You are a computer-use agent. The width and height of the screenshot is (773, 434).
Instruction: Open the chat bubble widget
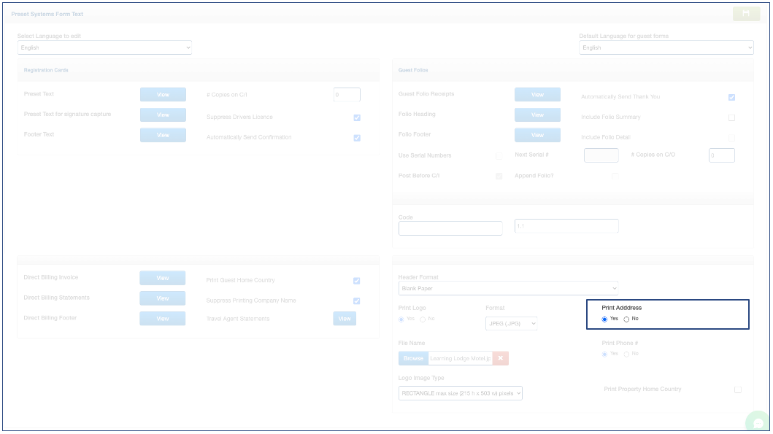click(758, 423)
